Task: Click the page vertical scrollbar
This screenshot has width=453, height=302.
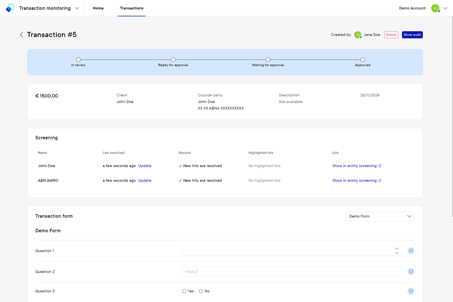Action: tap(452, 115)
